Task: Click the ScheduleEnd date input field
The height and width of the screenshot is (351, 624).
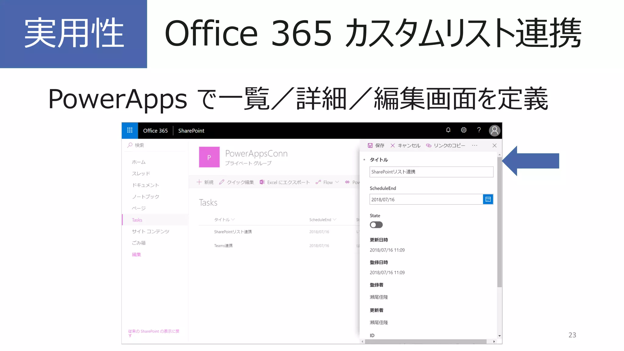Action: click(427, 199)
